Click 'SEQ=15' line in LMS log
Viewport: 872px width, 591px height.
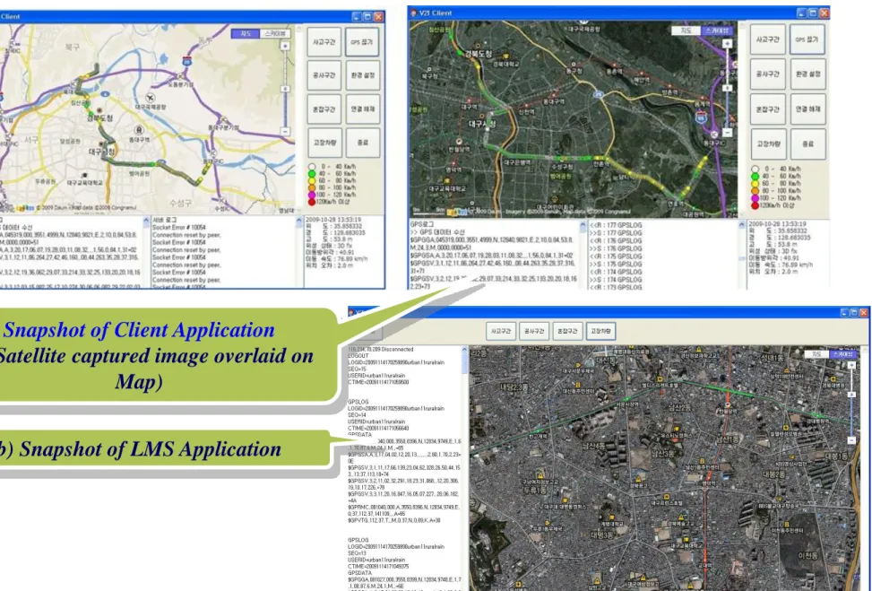coord(357,369)
